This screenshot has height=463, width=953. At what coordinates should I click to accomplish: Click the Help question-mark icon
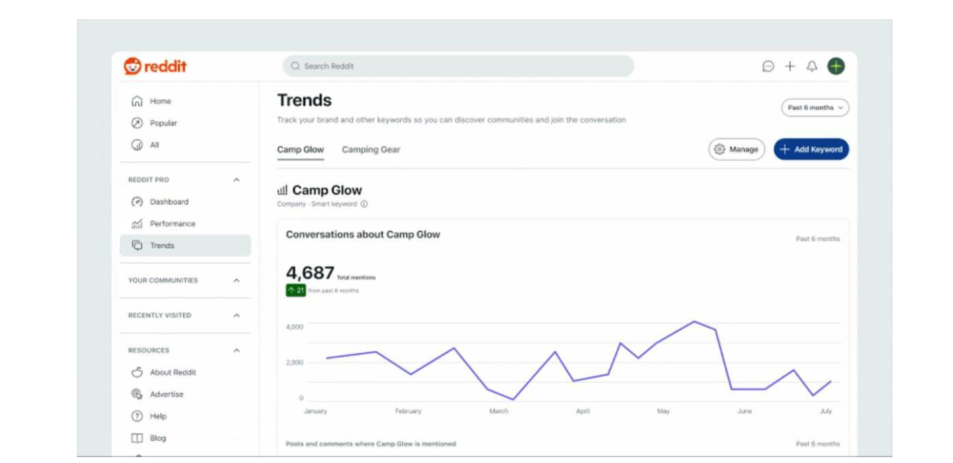(x=137, y=416)
